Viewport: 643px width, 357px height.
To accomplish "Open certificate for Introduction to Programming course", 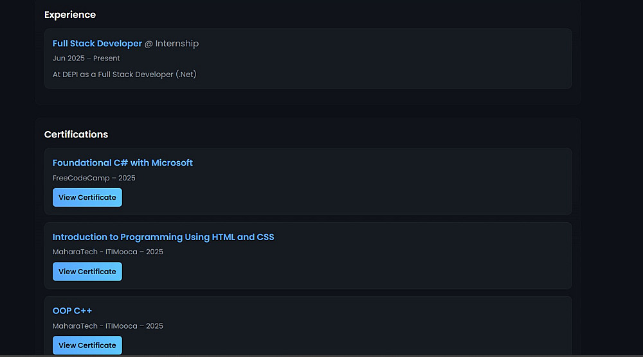I will click(87, 271).
